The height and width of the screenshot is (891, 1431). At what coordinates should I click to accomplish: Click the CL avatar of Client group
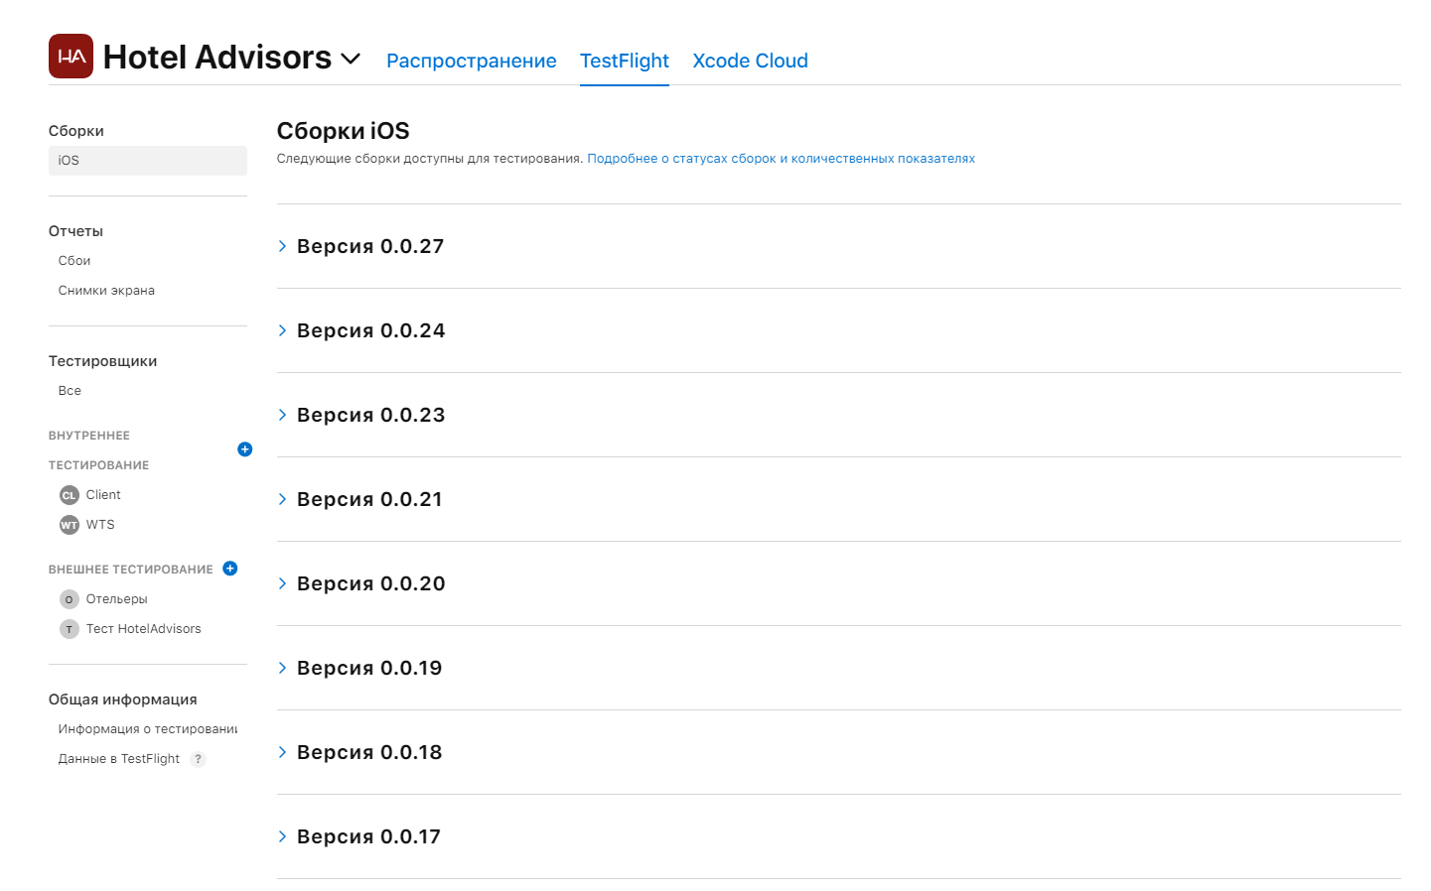coord(69,495)
